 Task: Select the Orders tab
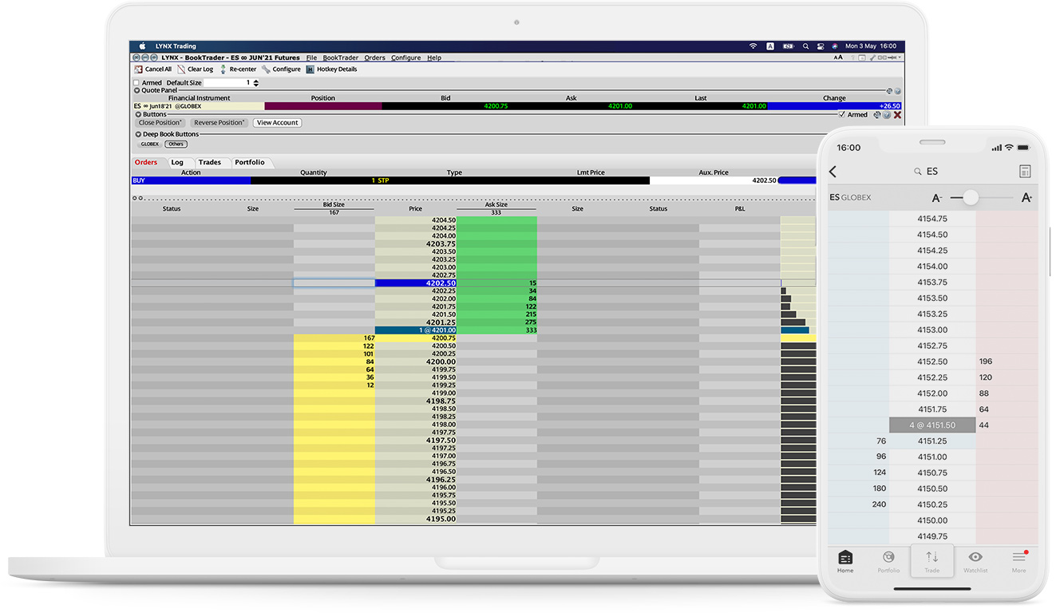click(146, 162)
